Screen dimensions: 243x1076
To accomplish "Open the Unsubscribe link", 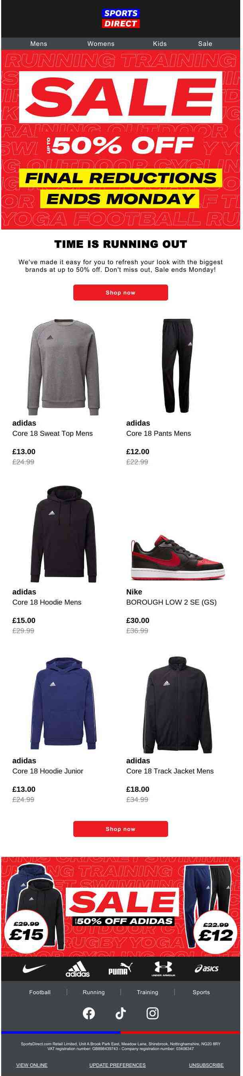I will coord(206,1065).
